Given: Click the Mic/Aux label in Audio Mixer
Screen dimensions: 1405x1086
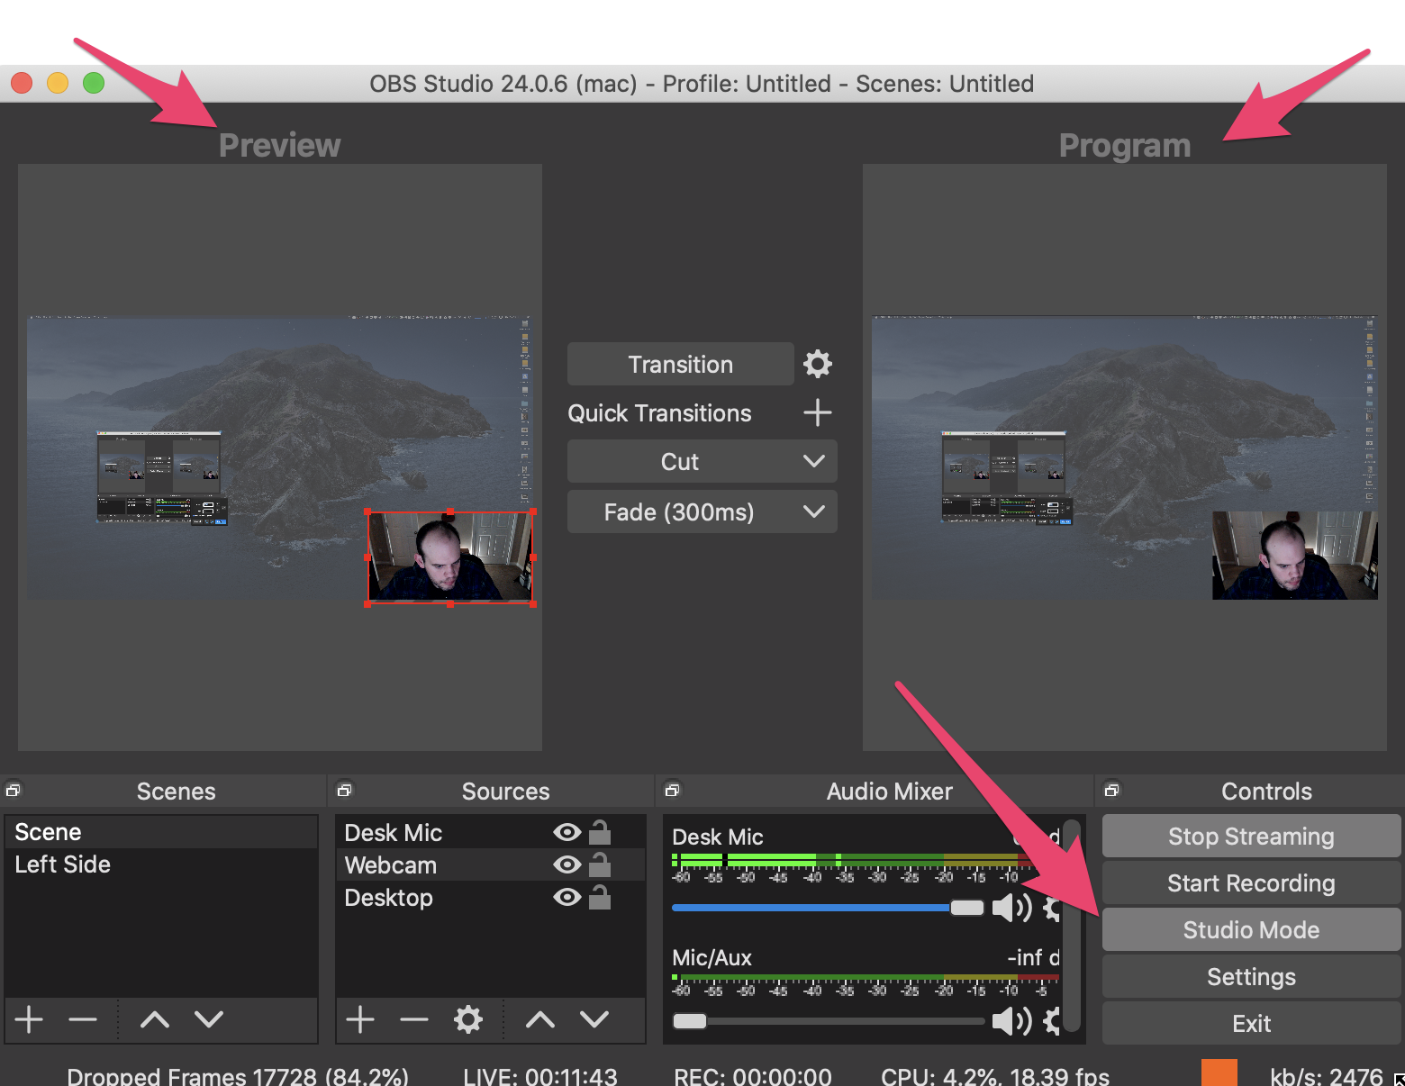Looking at the screenshot, I should pos(712,957).
